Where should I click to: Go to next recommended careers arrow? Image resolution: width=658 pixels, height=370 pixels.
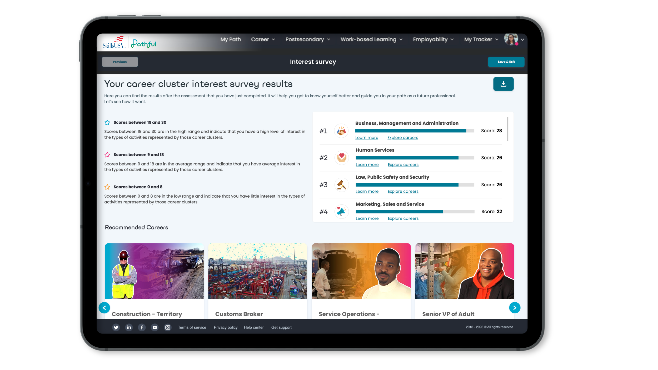coord(515,308)
